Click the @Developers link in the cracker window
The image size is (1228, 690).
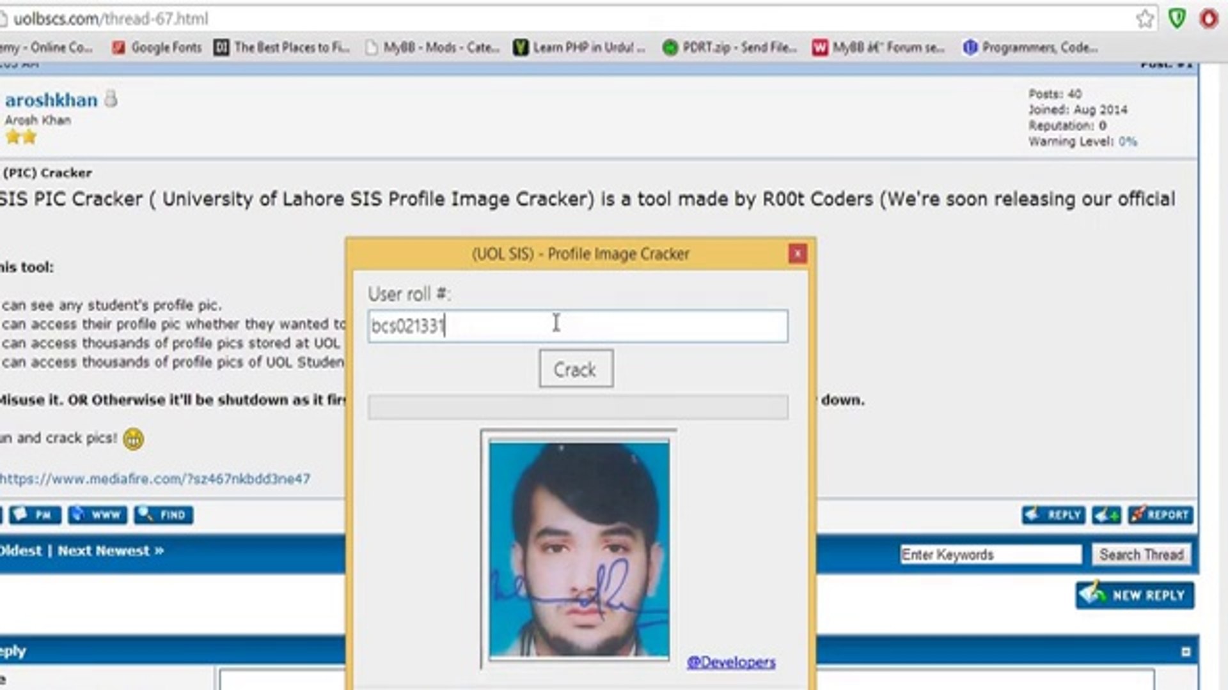coord(730,663)
